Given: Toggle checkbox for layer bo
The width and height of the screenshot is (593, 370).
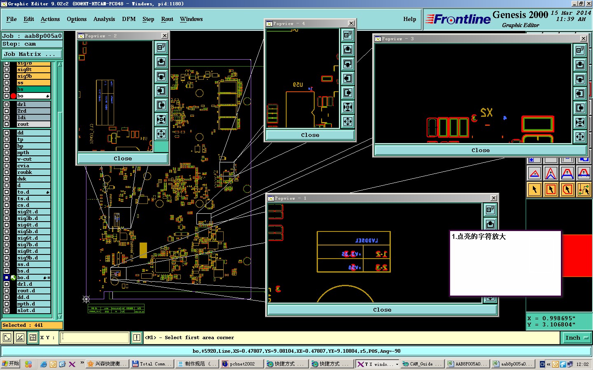Looking at the screenshot, I should (6, 96).
